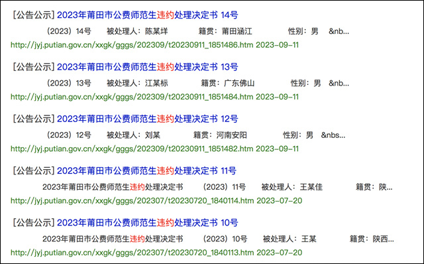Open the 13号 decision title link

pos(147,67)
